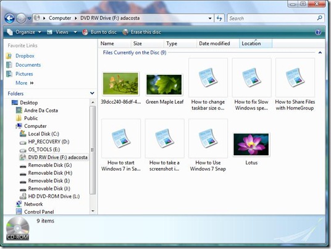Select the Lotus image thumbnail

pos(251,145)
